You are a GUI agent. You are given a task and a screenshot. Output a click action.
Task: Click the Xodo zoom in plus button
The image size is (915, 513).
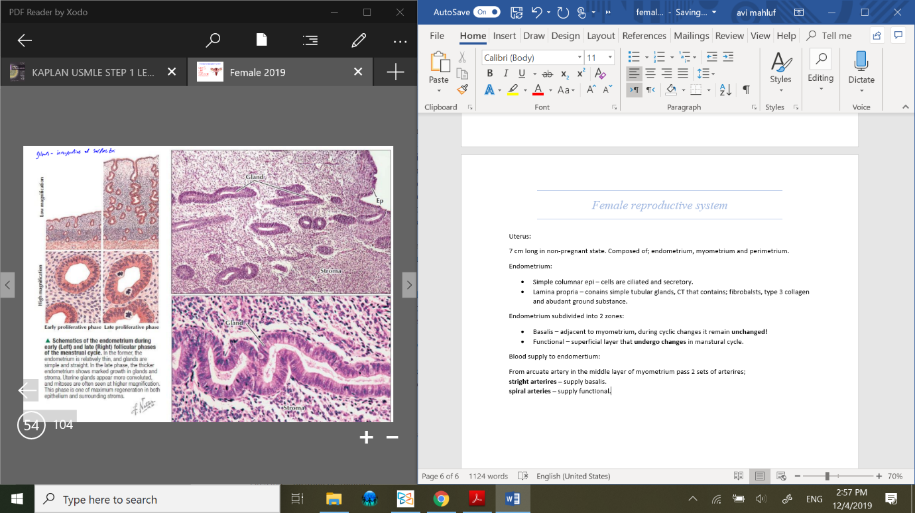click(x=366, y=437)
